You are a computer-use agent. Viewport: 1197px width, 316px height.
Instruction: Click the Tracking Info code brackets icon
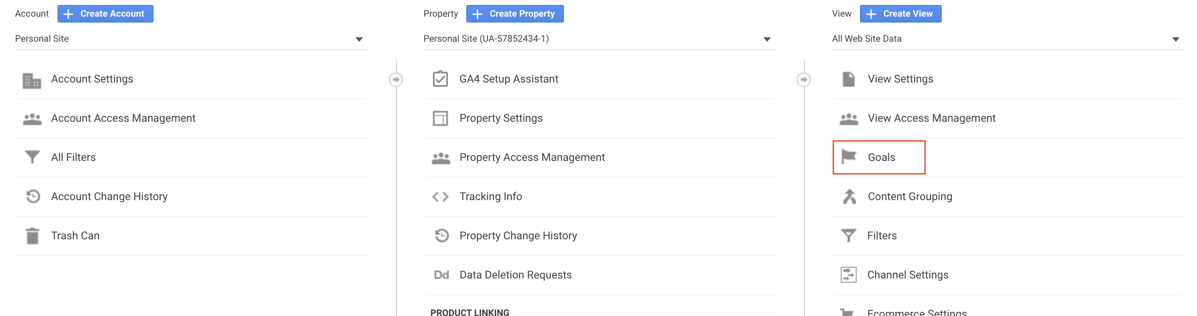(440, 197)
